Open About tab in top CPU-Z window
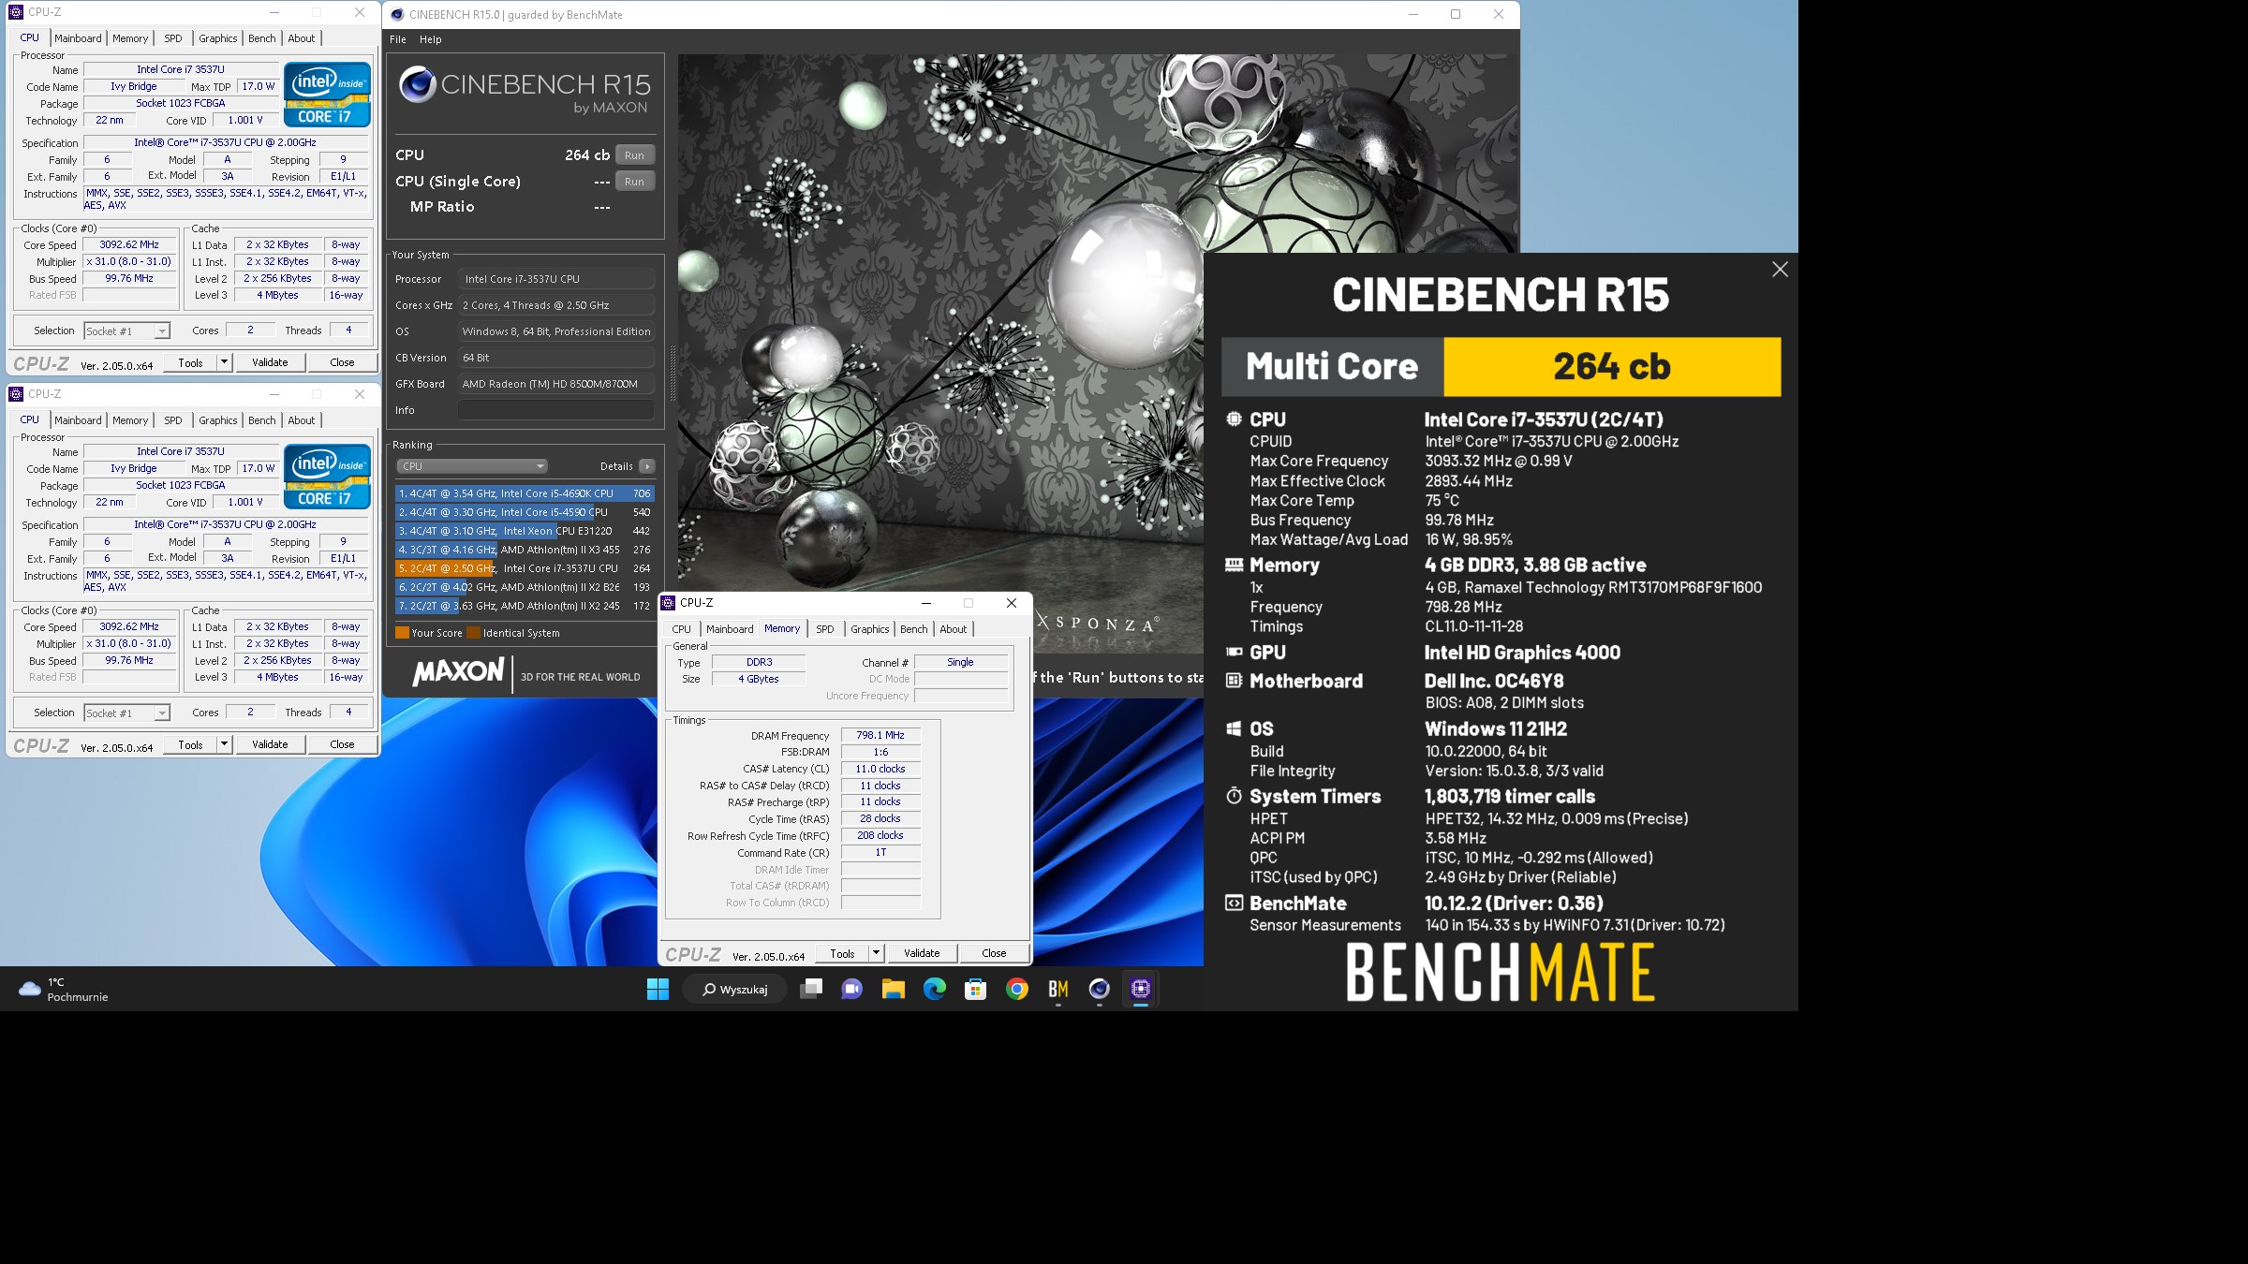Screen dimensions: 2248x1264 pos(302,38)
